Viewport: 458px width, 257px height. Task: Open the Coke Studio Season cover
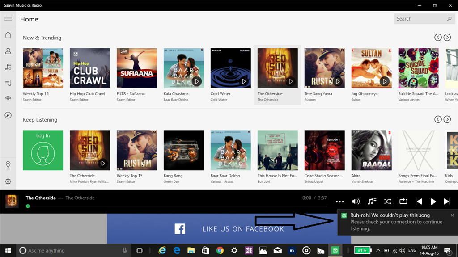point(325,151)
